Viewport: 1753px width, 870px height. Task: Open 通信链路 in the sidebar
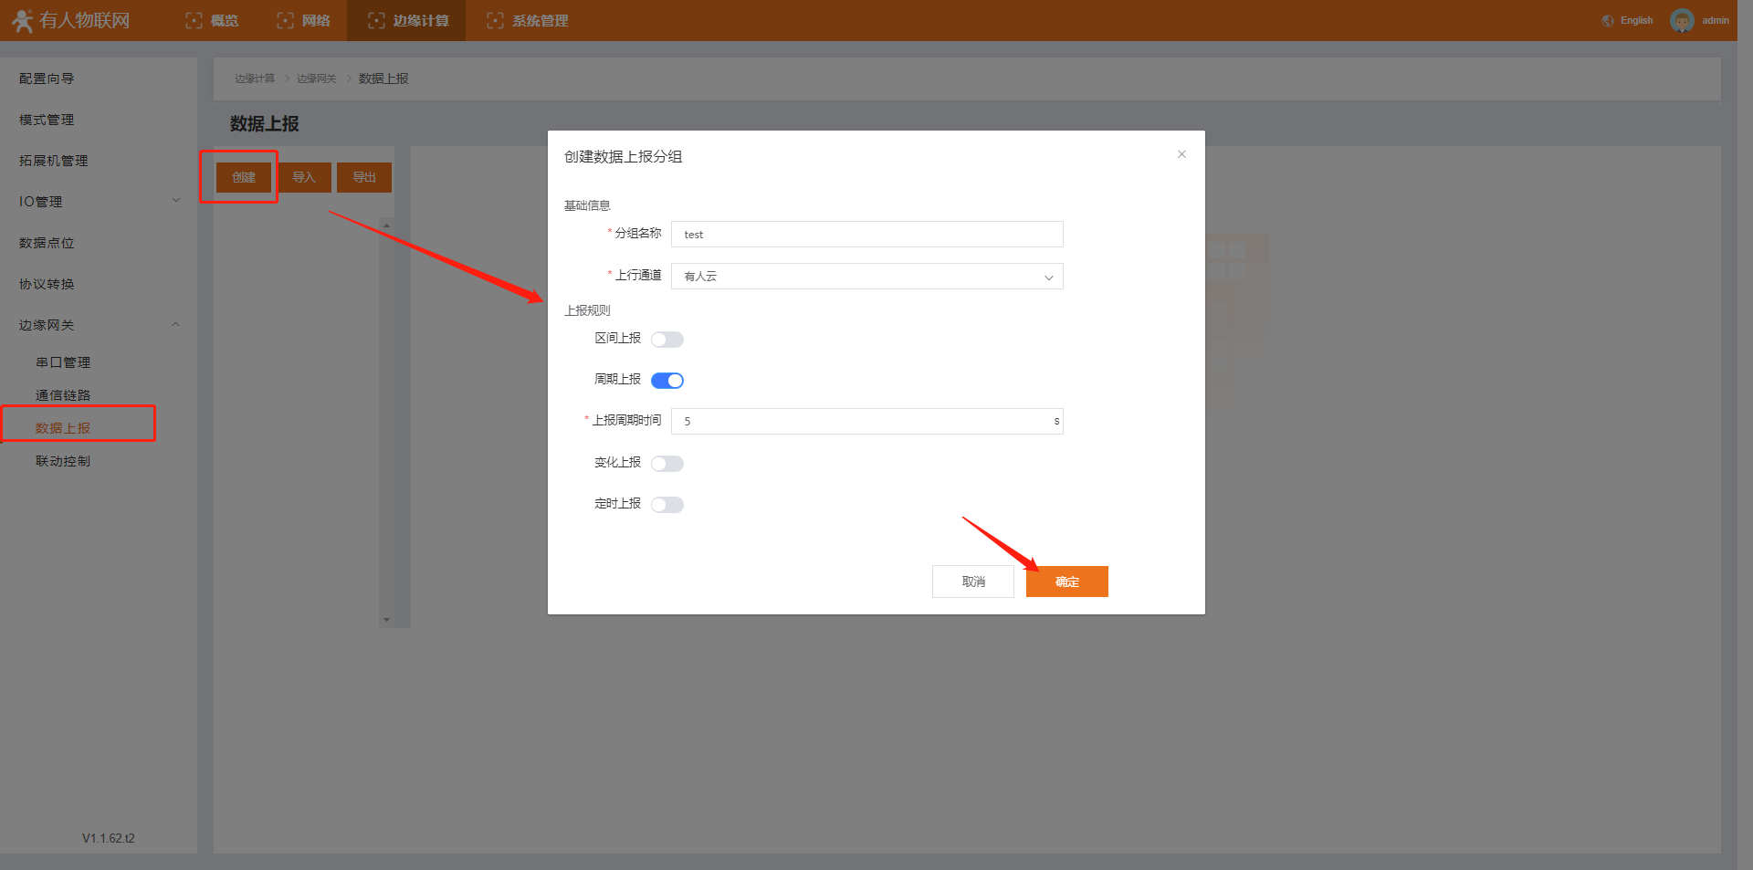coord(63,395)
